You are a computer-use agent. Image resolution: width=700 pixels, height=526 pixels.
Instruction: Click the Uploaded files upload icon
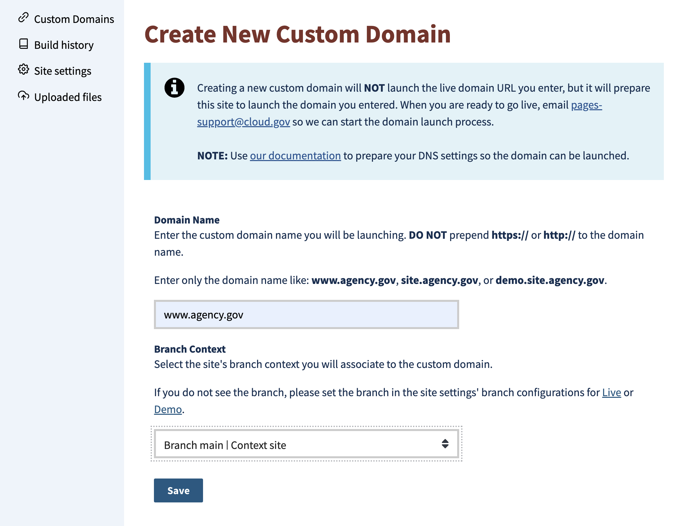tap(23, 96)
